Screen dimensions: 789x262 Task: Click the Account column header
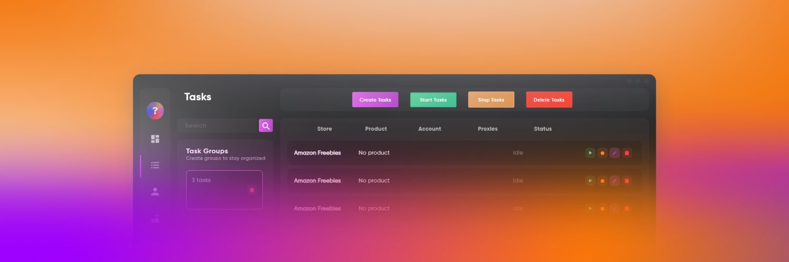pyautogui.click(x=430, y=129)
